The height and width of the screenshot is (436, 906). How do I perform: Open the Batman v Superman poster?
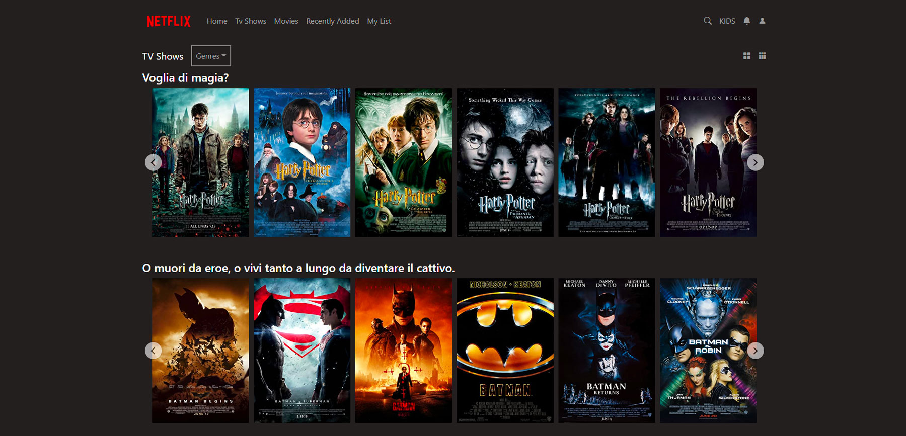point(302,351)
